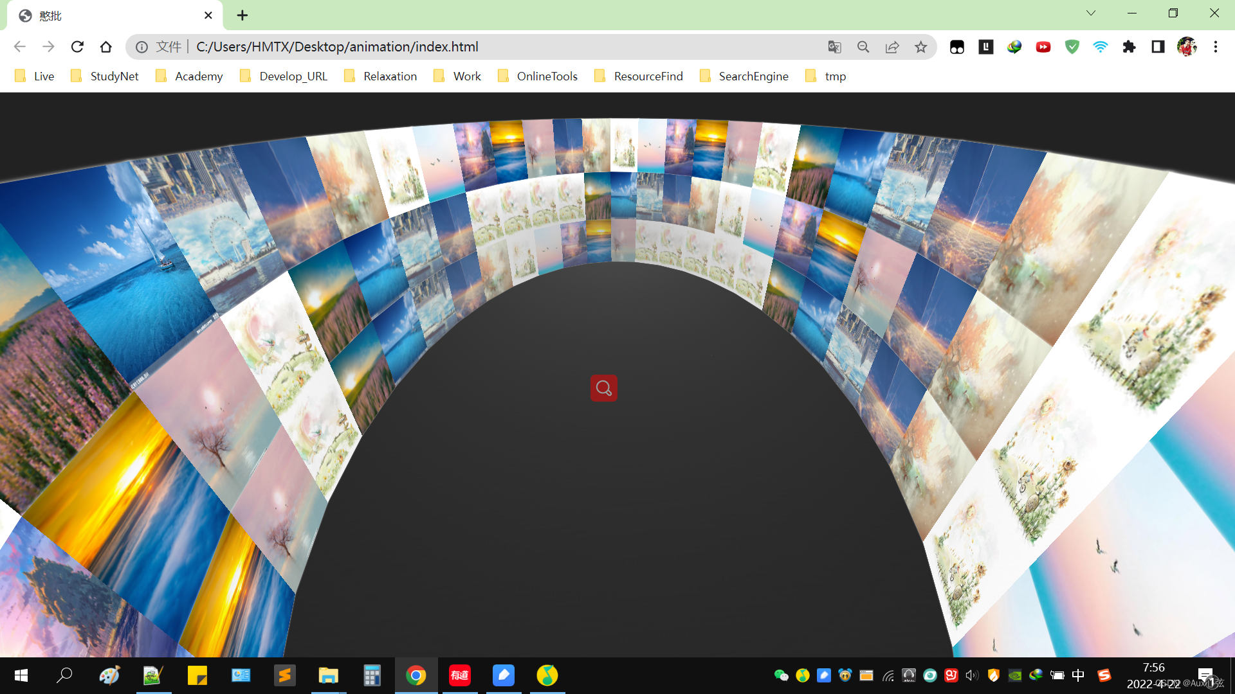
Task: Toggle the WiFi extension in toolbar
Action: click(x=1101, y=46)
